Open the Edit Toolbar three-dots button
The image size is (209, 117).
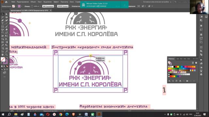(x=5, y=77)
